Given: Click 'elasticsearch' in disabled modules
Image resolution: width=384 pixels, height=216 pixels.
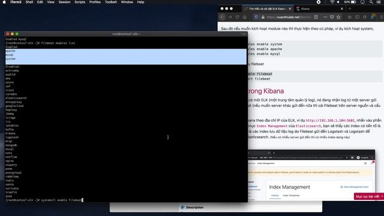Looking at the screenshot, I should tap(16, 98).
